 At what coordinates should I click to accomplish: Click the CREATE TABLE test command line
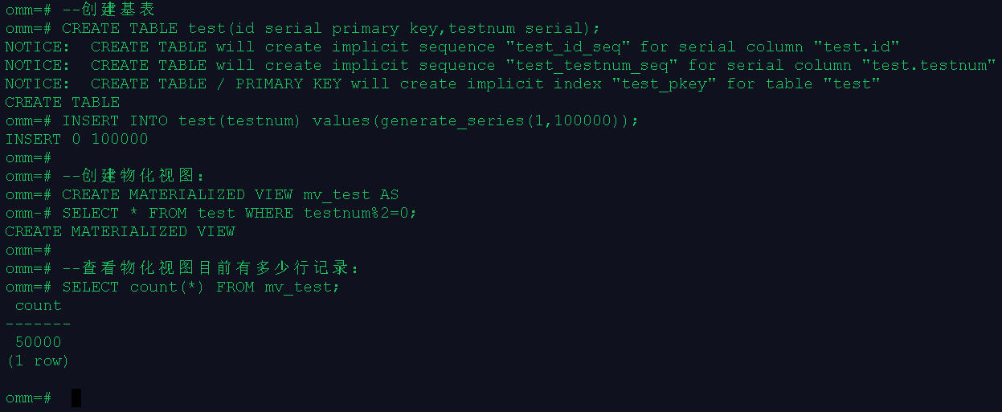[302, 28]
